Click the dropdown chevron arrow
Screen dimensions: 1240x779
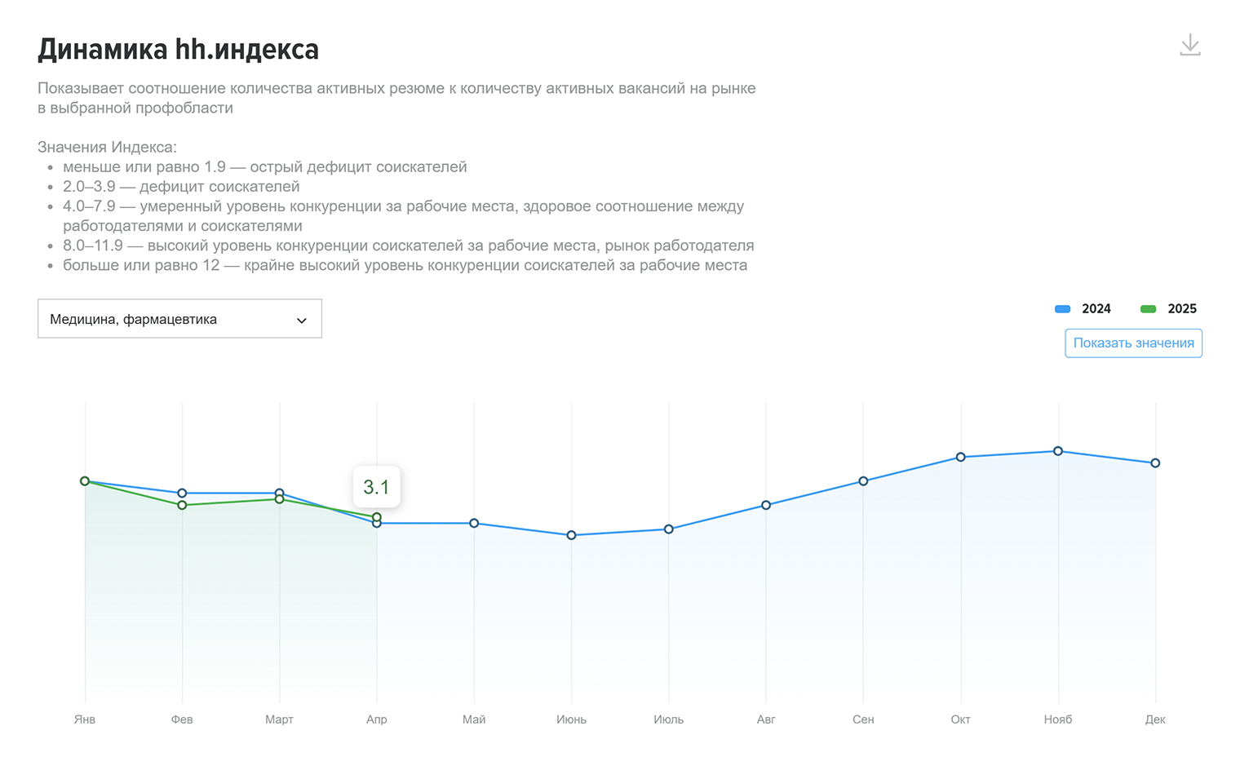point(302,321)
